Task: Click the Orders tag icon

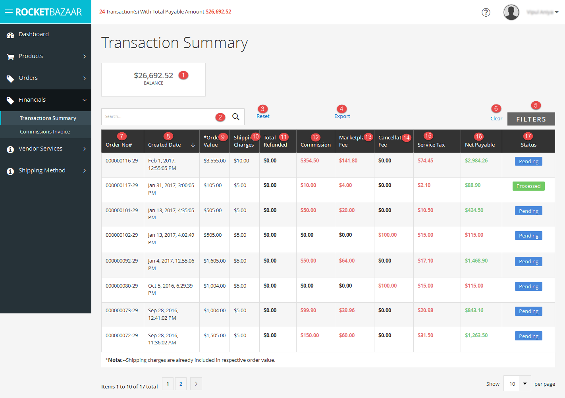Action: point(10,79)
